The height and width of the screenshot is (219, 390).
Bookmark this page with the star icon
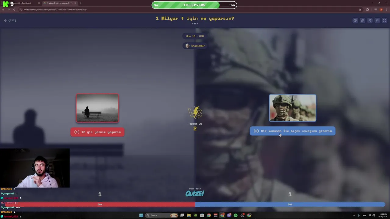tap(360, 9)
